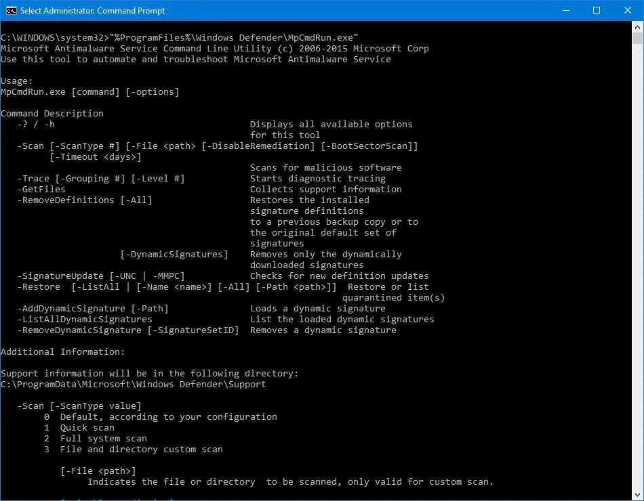Click the '[-File <path>]' option line
This screenshot has width=644, height=501.
pos(98,471)
